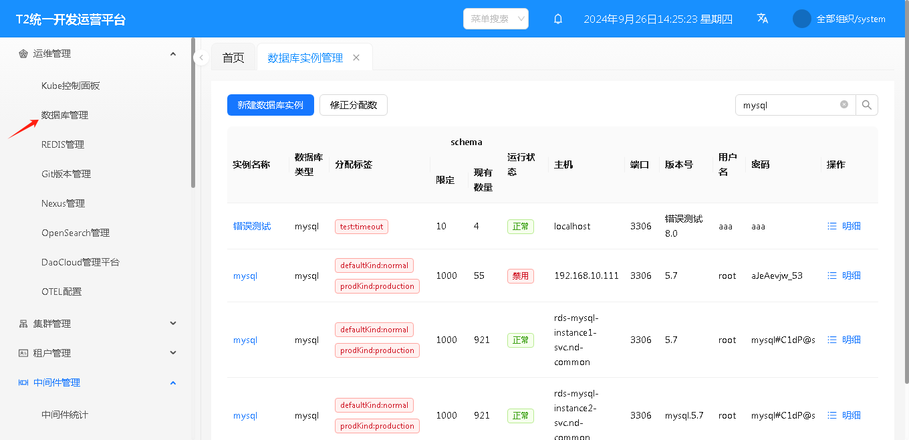Click the 全部组织/system user label

(x=851, y=19)
